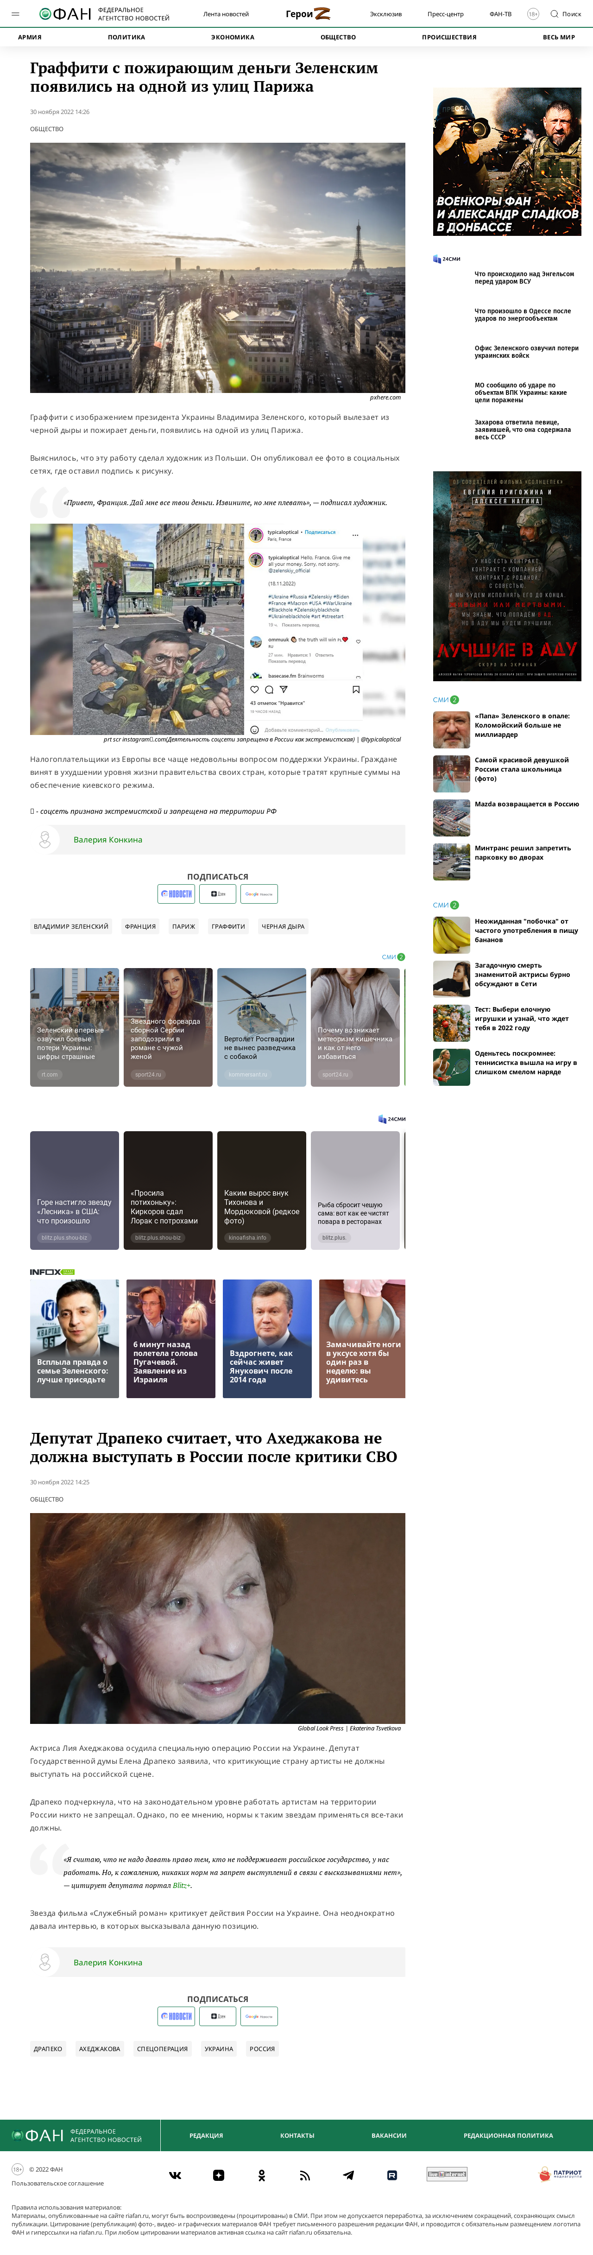The height and width of the screenshot is (2255, 593).
Task: Open the Политика section
Action: [126, 37]
